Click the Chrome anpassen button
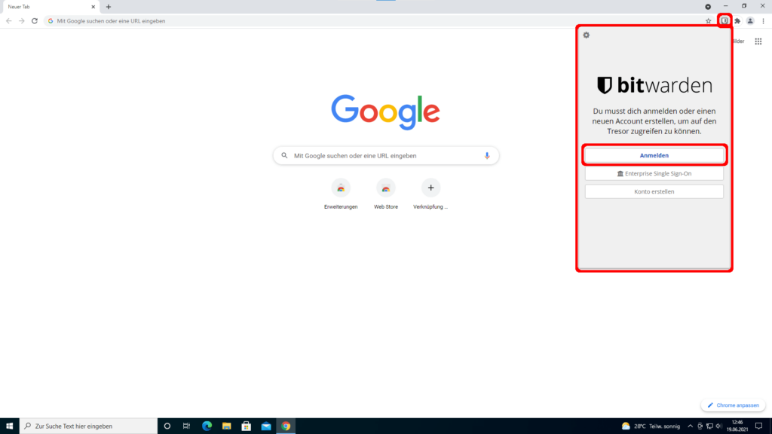This screenshot has height=434, width=772. [733, 405]
